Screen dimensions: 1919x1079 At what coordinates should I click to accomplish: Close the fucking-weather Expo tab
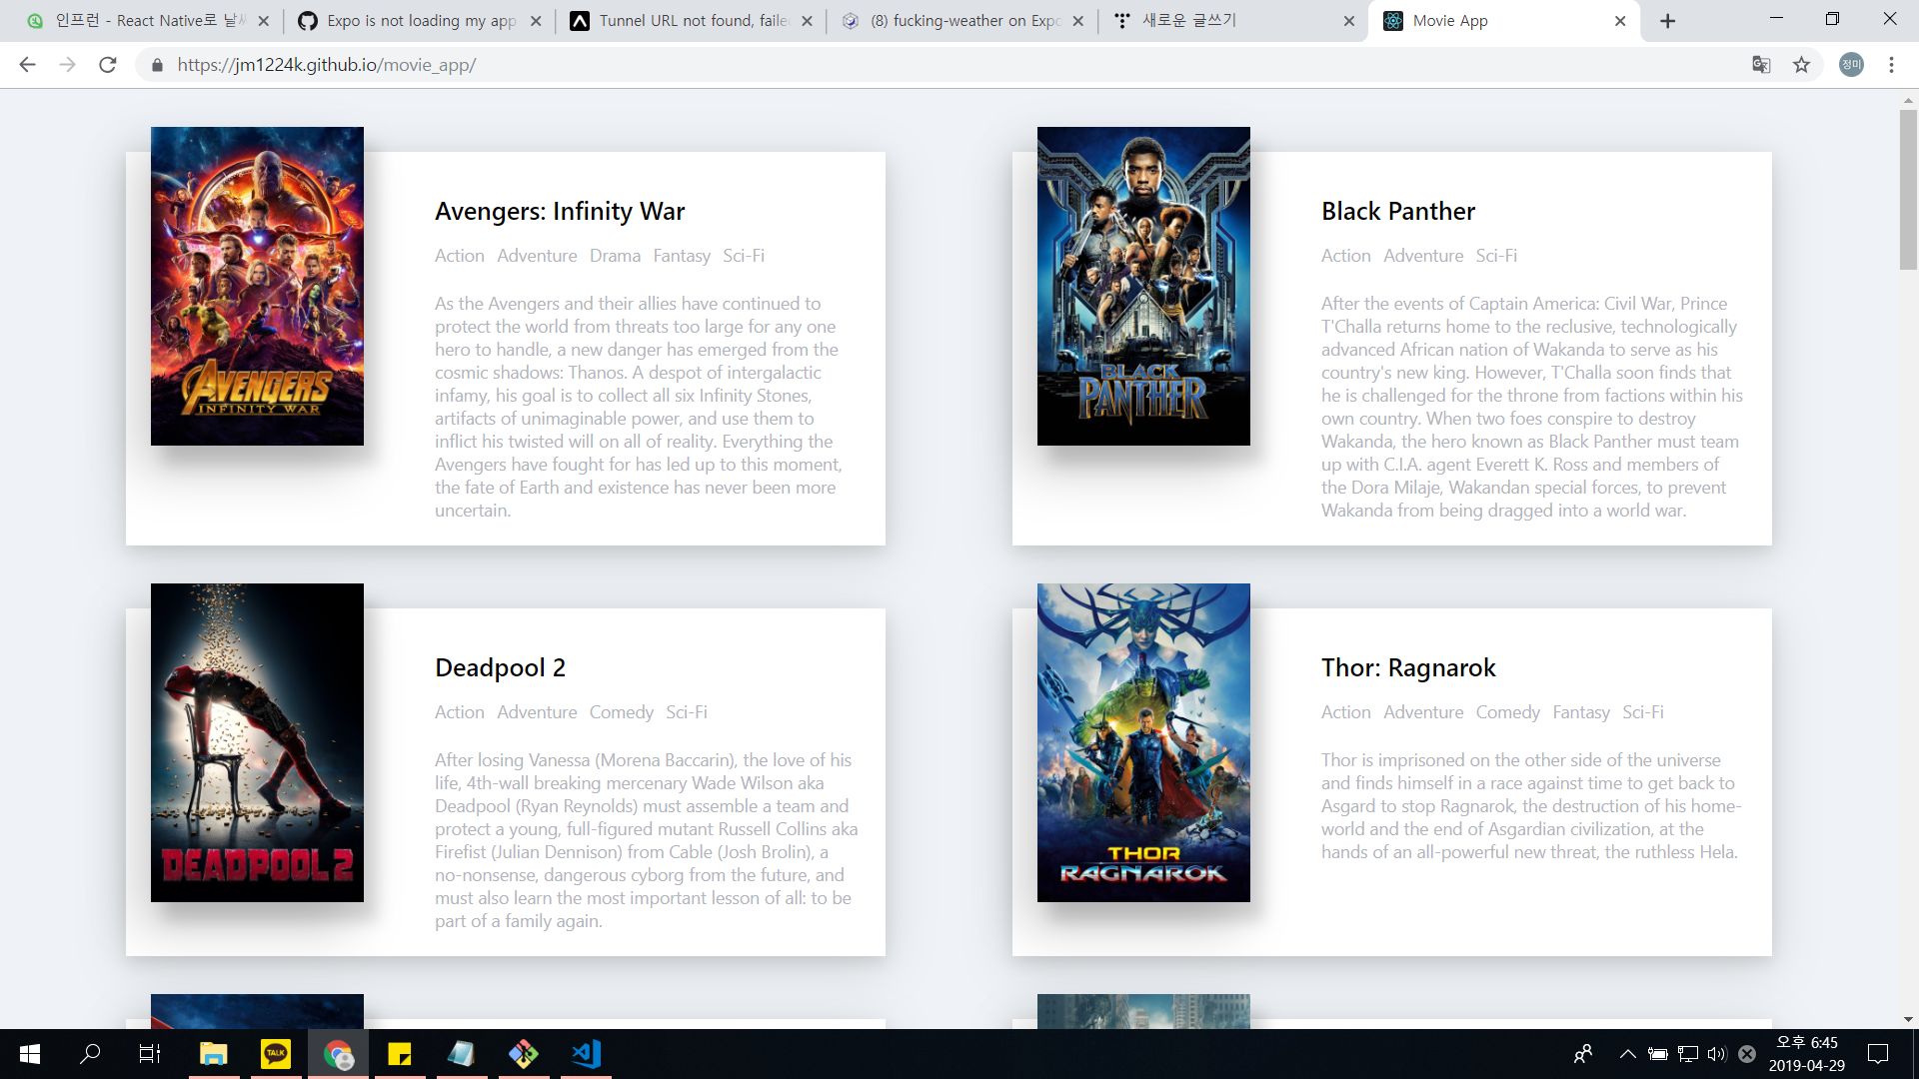pyautogui.click(x=1077, y=21)
